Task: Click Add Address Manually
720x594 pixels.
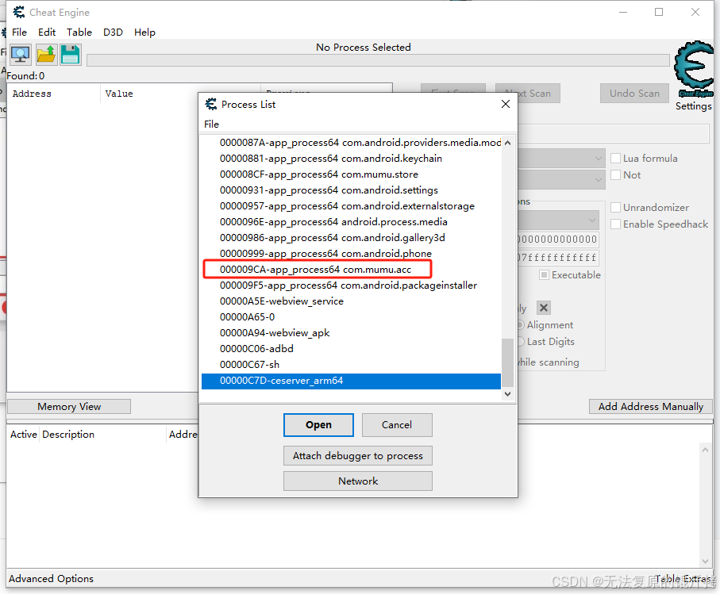Action: [x=651, y=407]
